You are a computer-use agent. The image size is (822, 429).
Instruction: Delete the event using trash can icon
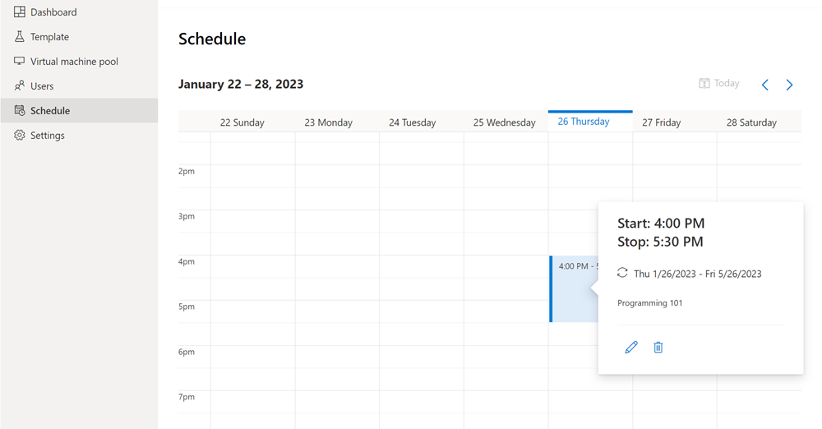coord(658,347)
